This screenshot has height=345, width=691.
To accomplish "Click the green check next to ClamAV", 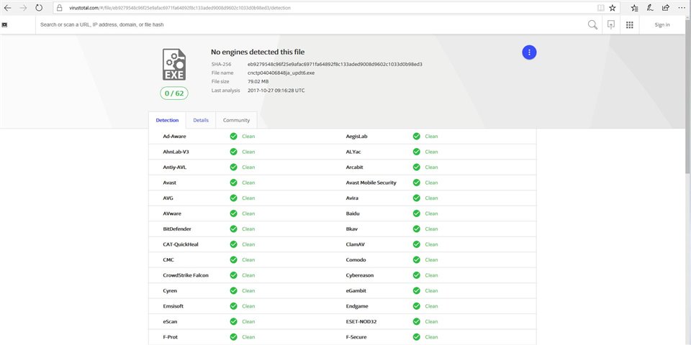I will [x=417, y=244].
